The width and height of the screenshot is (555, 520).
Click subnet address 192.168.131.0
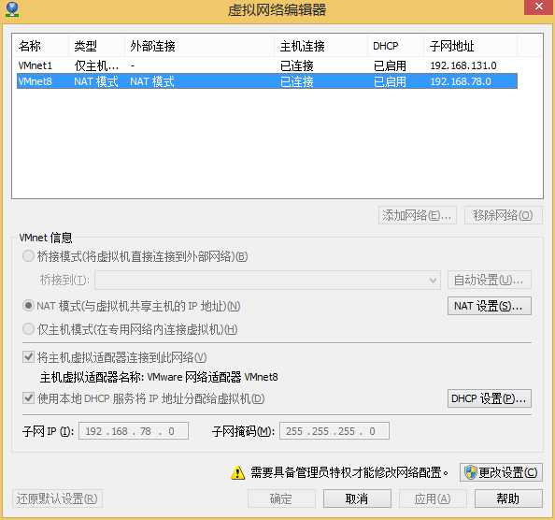(x=463, y=65)
